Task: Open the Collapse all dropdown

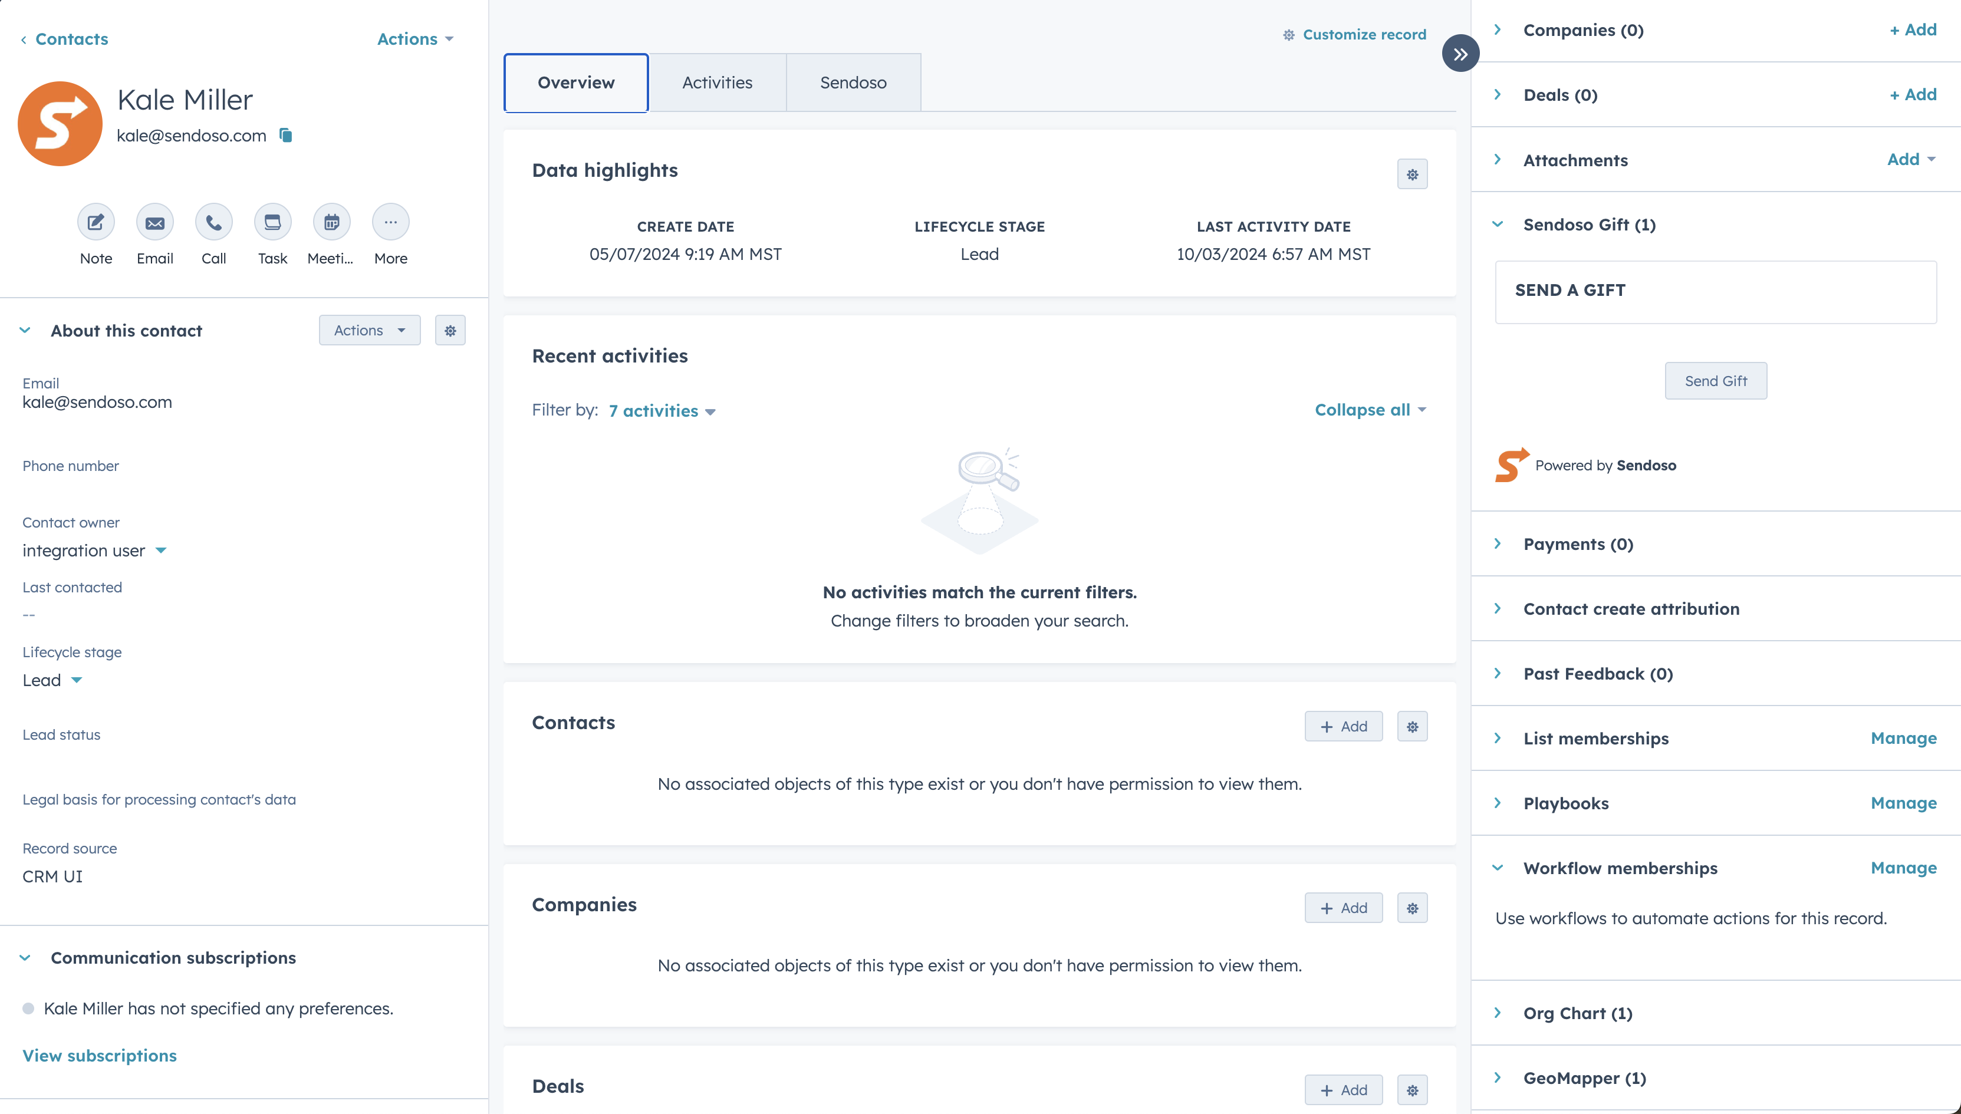Action: pyautogui.click(x=1370, y=410)
